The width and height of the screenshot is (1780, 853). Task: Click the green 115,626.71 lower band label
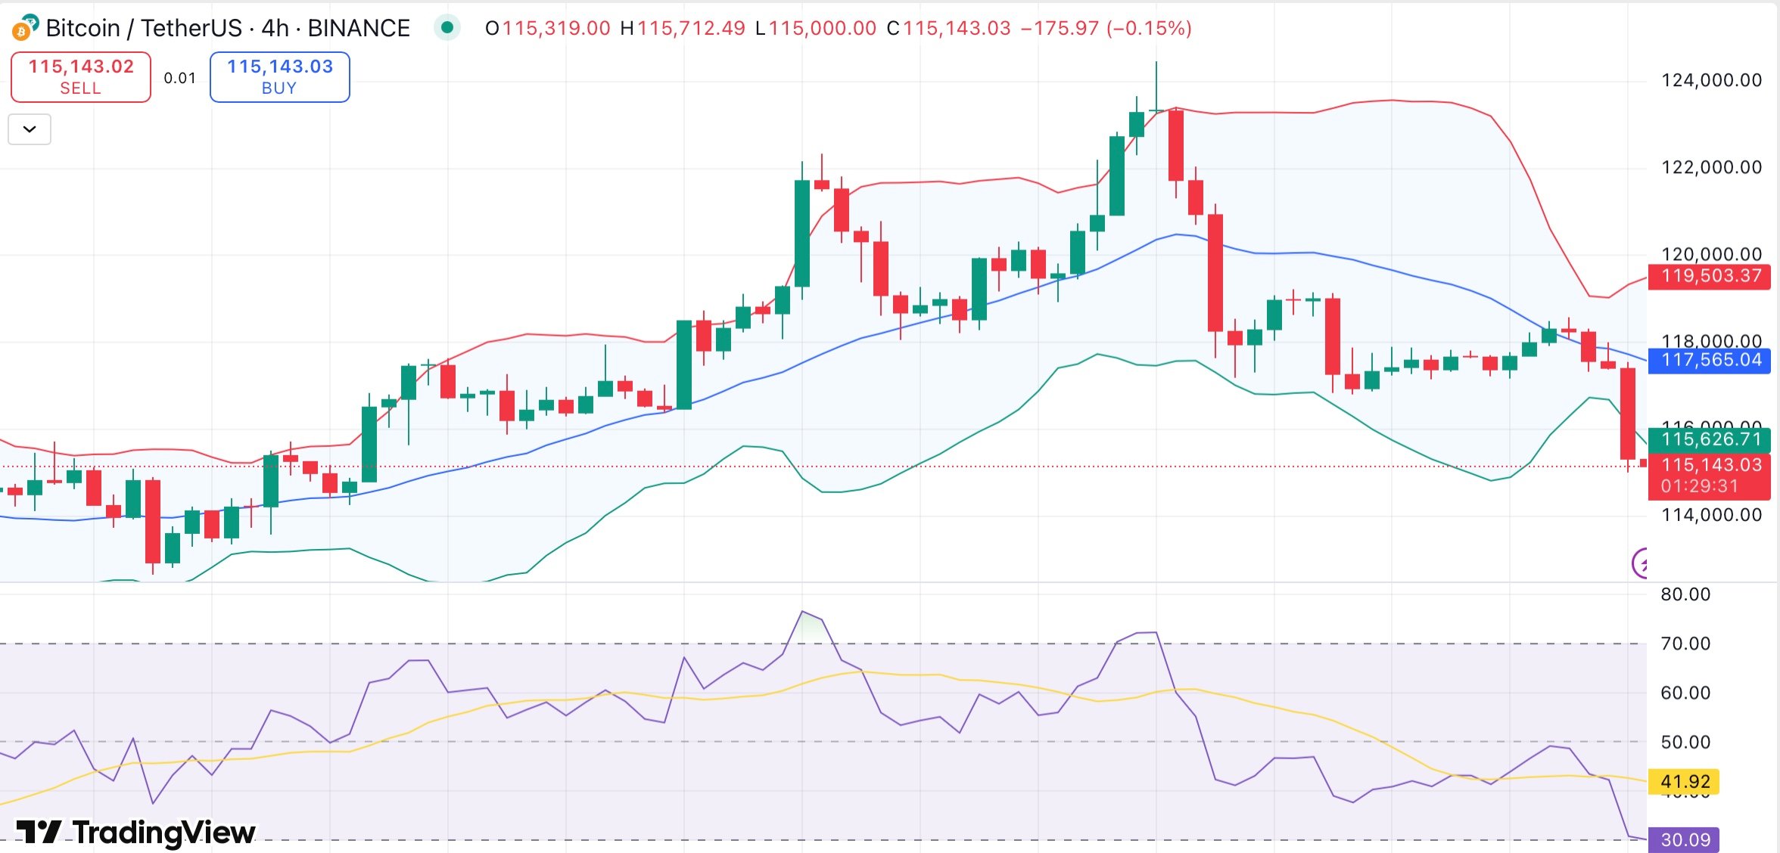tap(1710, 439)
